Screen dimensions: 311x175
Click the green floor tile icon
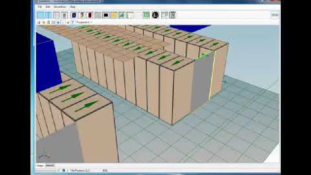click(x=146, y=15)
